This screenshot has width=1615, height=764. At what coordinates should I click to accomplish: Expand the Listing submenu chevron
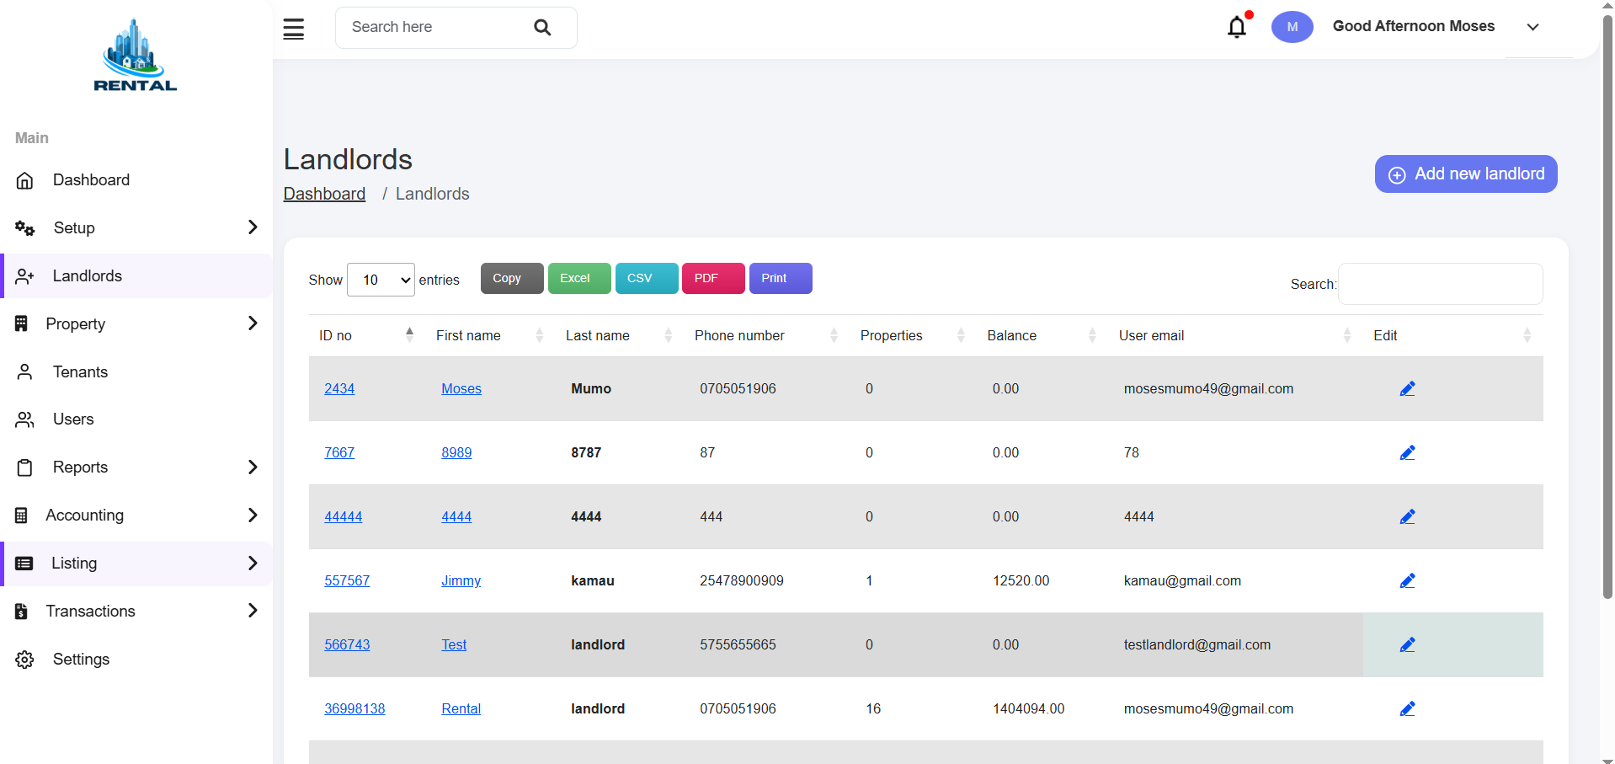tap(253, 564)
